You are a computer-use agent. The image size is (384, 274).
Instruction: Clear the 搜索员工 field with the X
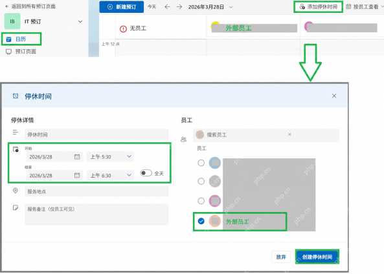point(289,134)
